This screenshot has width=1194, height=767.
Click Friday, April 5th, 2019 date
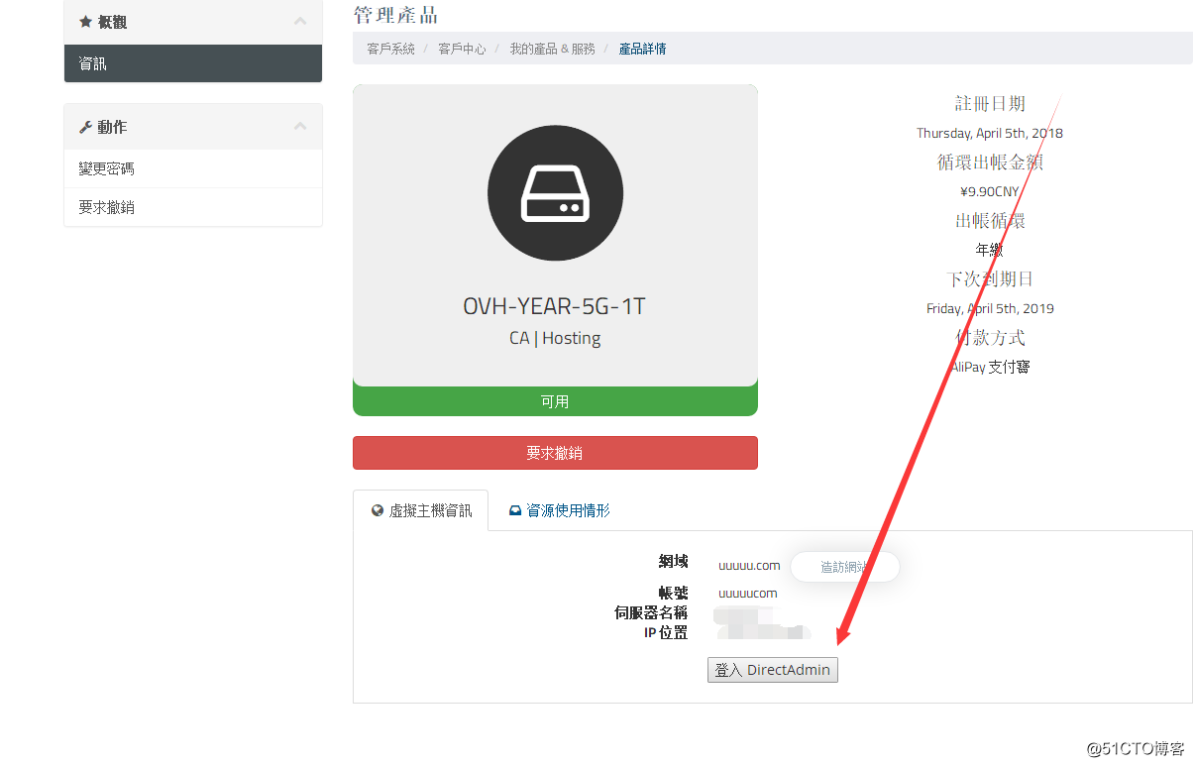tap(990, 308)
